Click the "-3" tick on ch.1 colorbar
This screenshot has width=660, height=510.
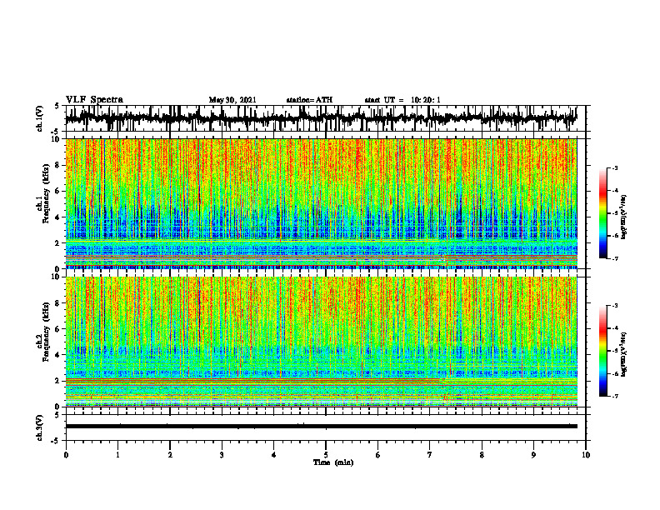pyautogui.click(x=615, y=168)
